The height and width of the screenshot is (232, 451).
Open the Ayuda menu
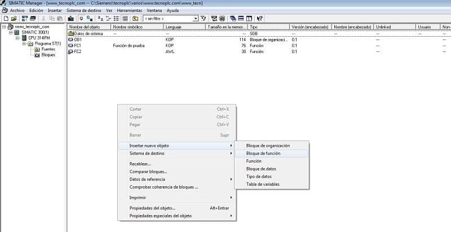(173, 10)
